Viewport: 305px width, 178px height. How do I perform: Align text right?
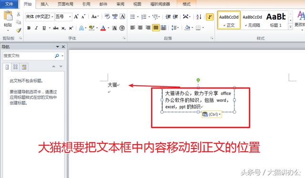[148, 28]
